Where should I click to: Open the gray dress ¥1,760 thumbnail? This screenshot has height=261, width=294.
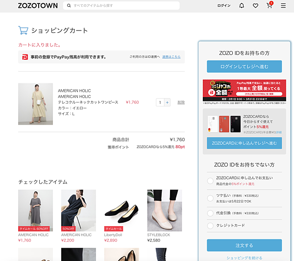[35, 210]
